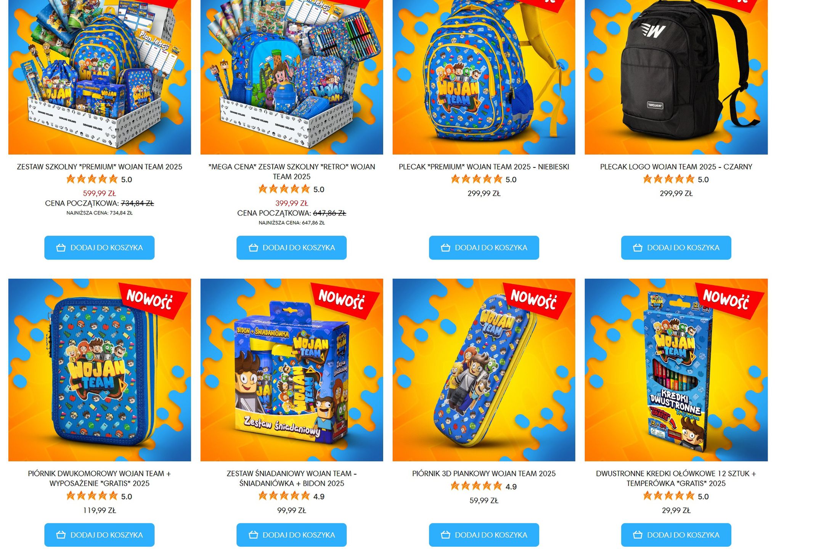Click basket icon for Zestaw Śniadaniowy
824x549 pixels.
[253, 535]
